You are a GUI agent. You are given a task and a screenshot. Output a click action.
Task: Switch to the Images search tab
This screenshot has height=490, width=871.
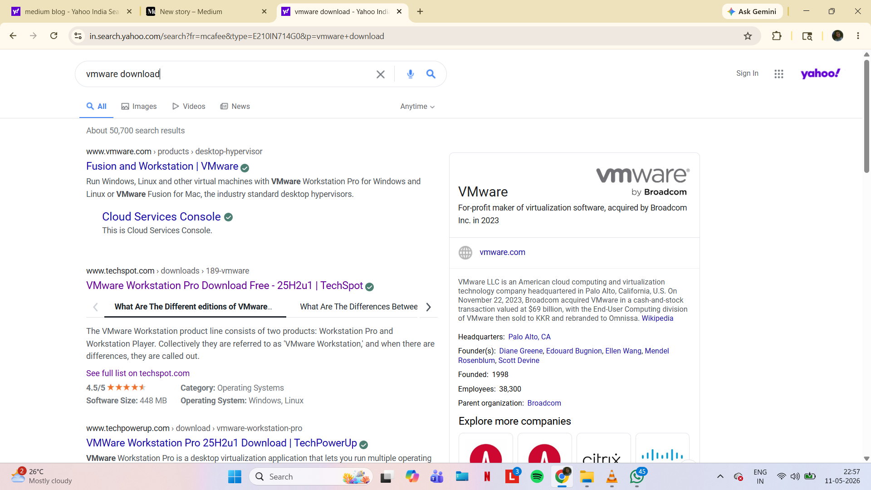coord(139,106)
